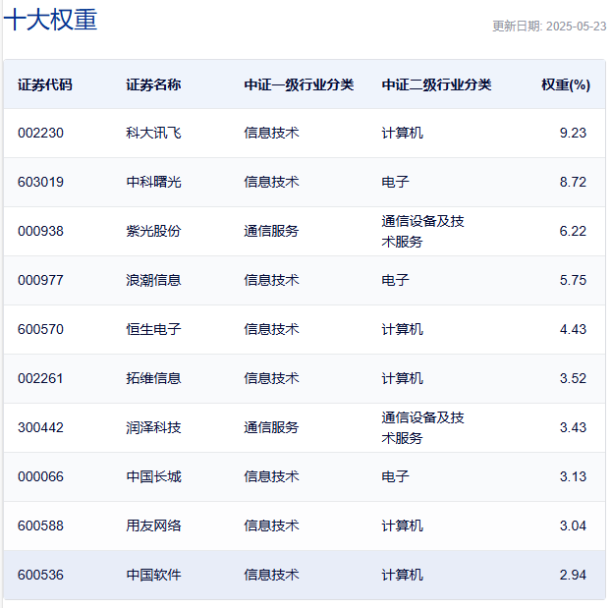This screenshot has height=608, width=611.
Task: Select stock name 浪潮信息
Action: [153, 280]
